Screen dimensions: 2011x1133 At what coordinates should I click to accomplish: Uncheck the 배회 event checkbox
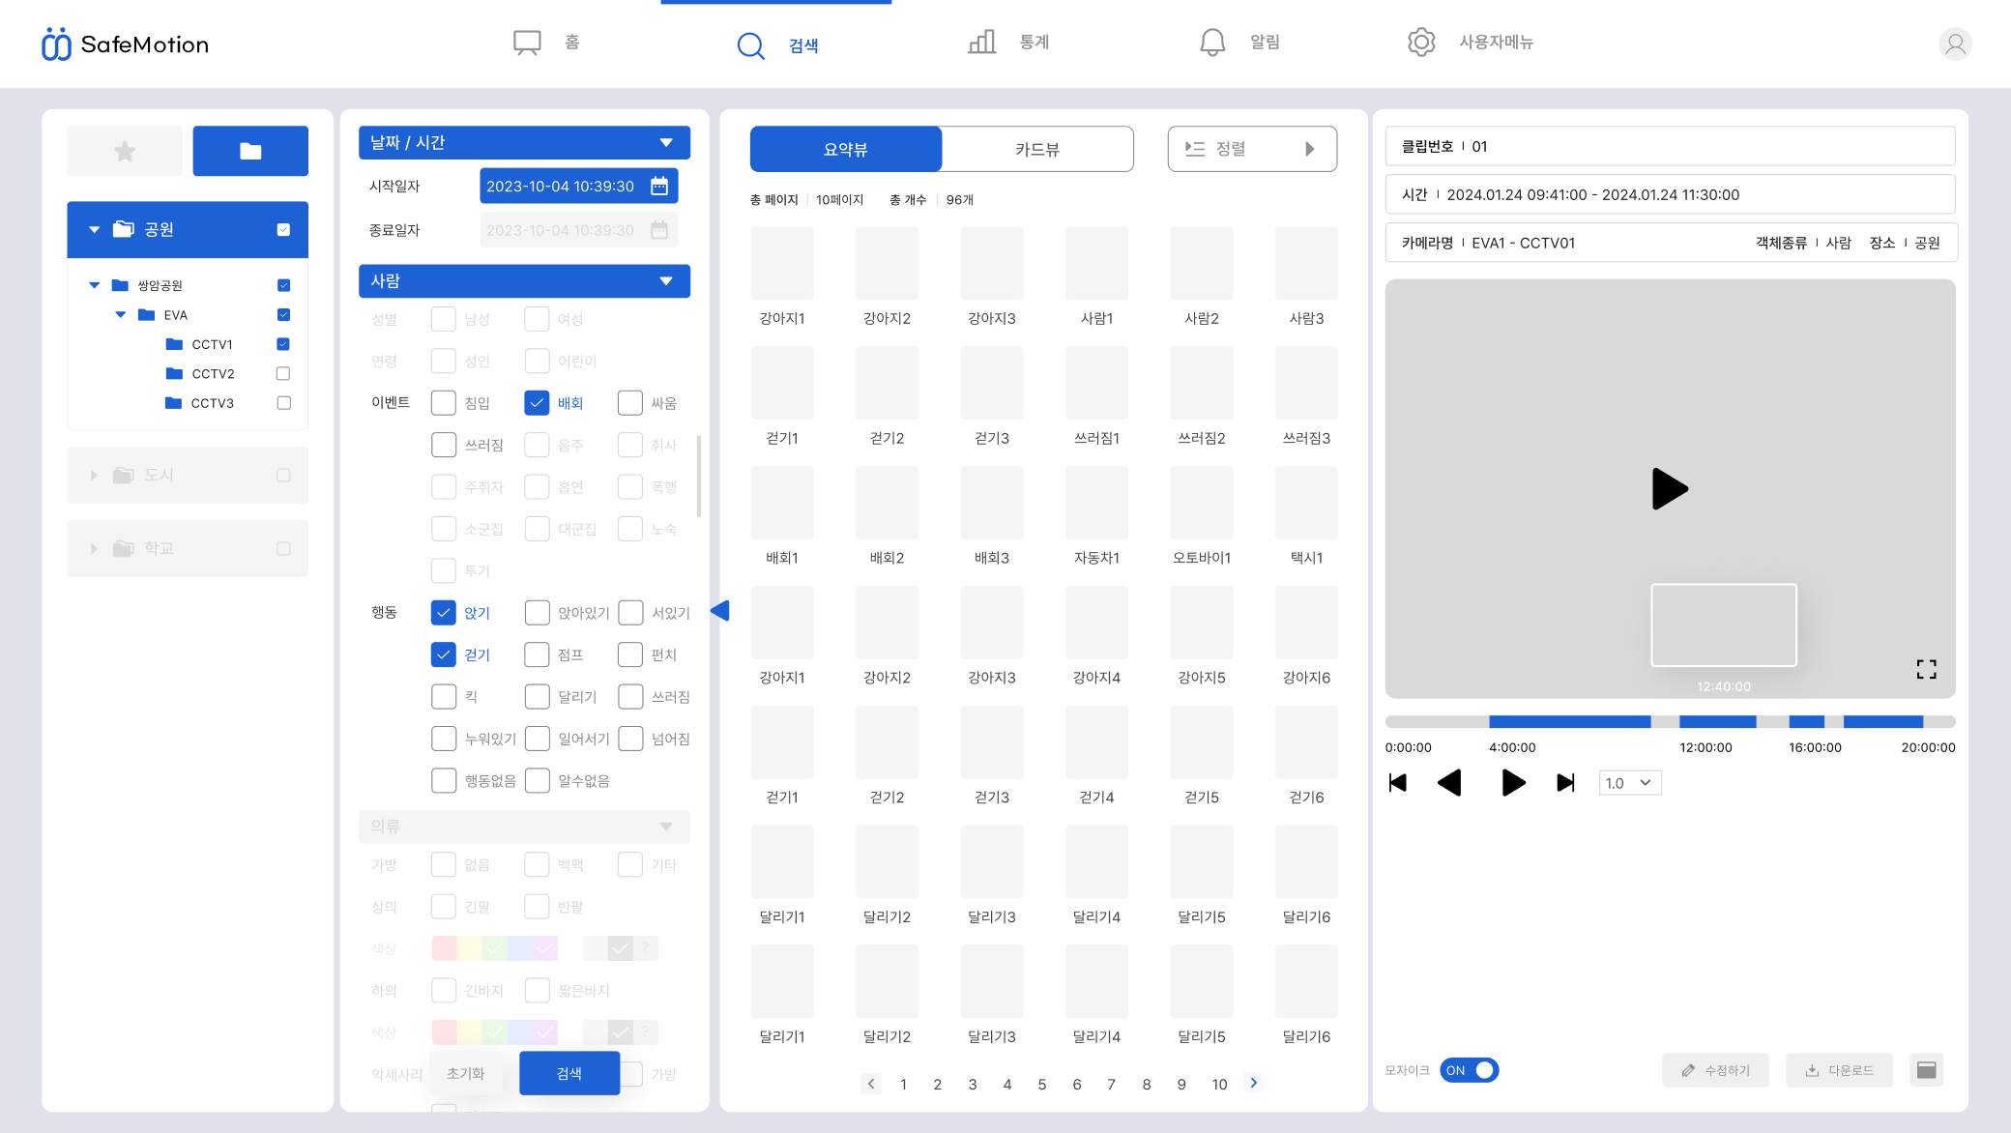coord(537,403)
